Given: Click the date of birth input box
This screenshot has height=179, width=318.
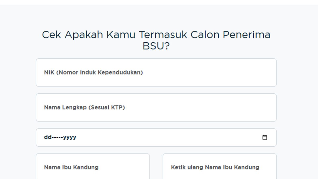Looking at the screenshot, I should (x=156, y=137).
